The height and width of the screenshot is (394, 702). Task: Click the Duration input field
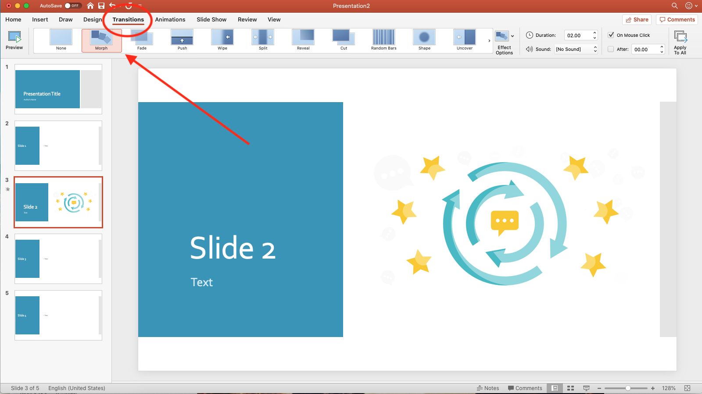click(x=577, y=35)
